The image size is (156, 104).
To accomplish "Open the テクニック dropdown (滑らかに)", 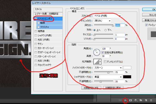I will coord(102,21).
